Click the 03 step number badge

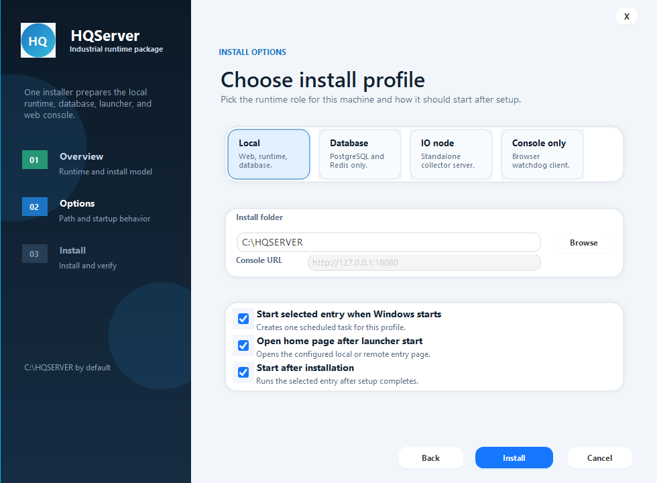[34, 254]
